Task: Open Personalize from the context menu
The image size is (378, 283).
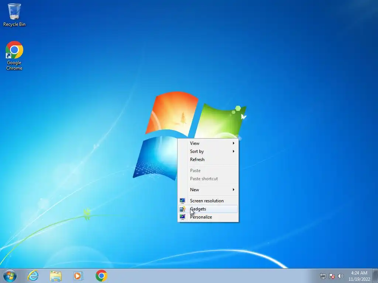Action: (208, 217)
